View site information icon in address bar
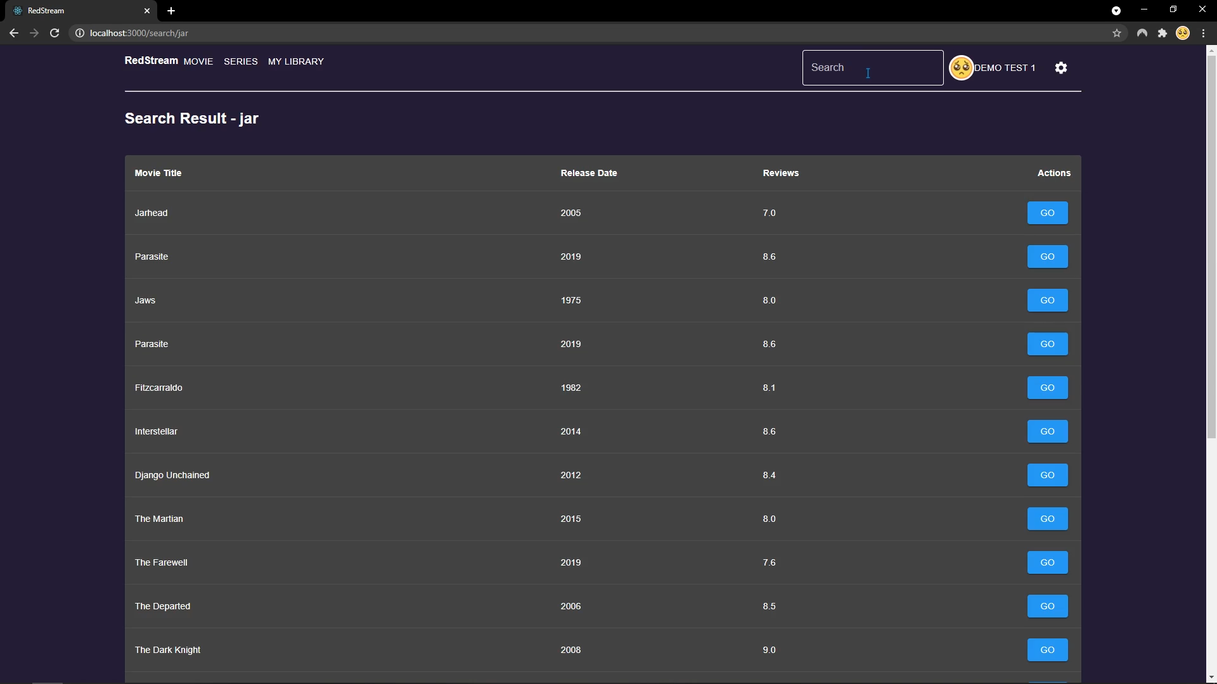This screenshot has height=684, width=1217. [x=80, y=33]
